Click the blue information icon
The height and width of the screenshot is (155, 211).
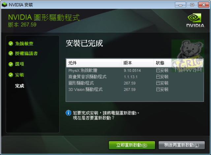(x=68, y=113)
